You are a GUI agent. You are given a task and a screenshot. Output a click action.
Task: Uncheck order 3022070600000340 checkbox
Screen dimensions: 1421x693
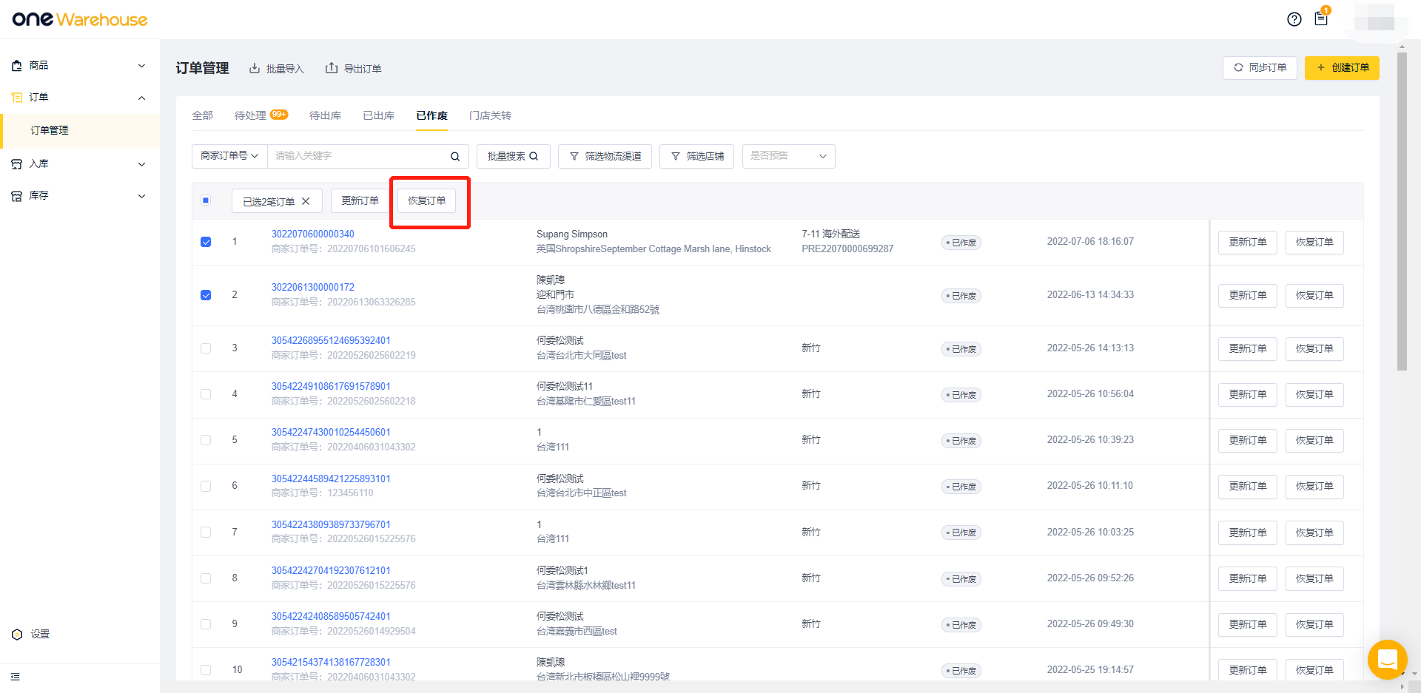(206, 242)
